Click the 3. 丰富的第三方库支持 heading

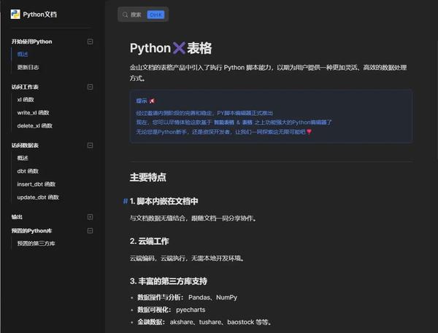169,281
